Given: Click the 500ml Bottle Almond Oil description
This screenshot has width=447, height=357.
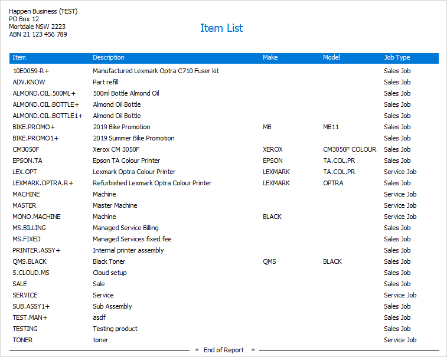Looking at the screenshot, I should point(126,93).
